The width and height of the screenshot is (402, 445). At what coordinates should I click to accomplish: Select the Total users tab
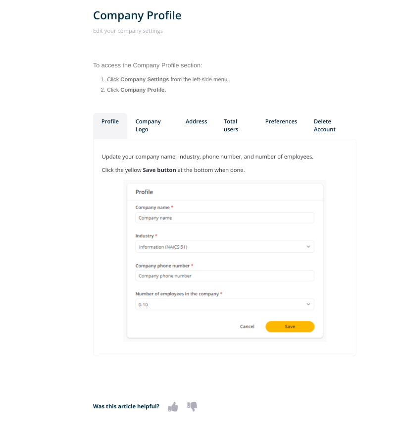[231, 125]
